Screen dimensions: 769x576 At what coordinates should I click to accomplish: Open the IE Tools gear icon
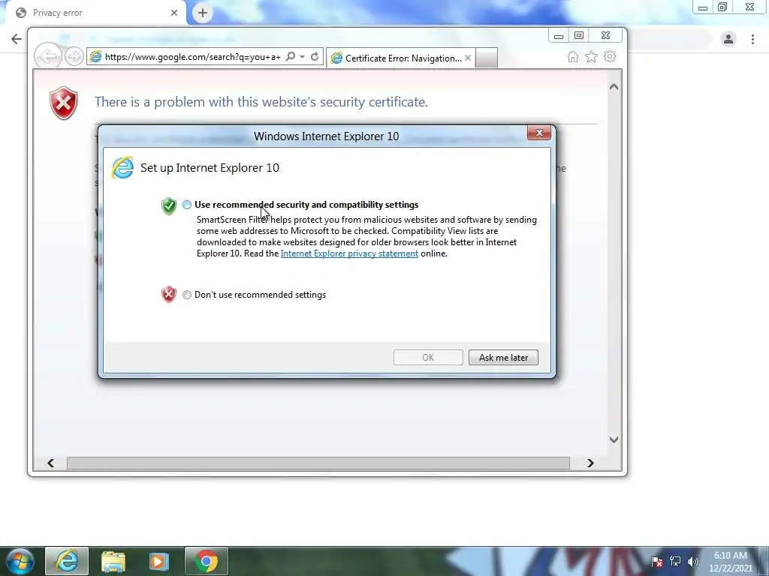[x=610, y=57]
